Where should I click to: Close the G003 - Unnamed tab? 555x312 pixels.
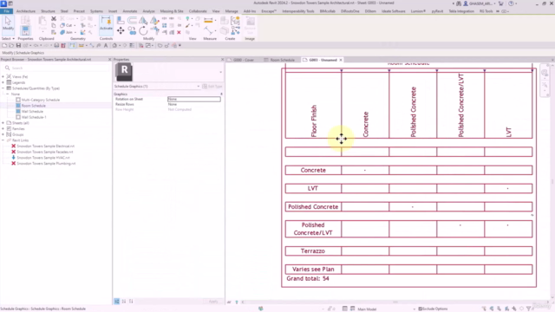(341, 60)
